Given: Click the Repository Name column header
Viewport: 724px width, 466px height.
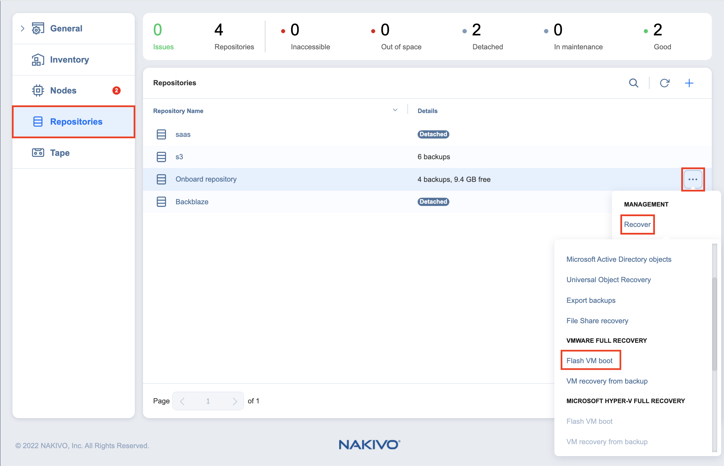Looking at the screenshot, I should click(178, 111).
